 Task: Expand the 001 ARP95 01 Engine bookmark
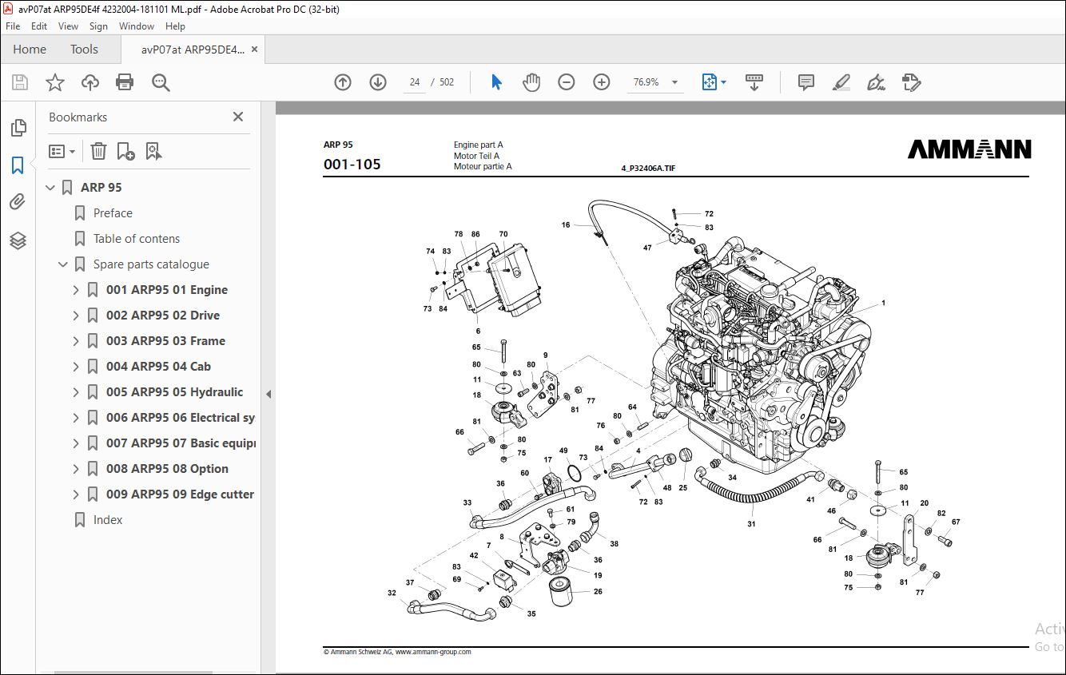click(x=76, y=290)
